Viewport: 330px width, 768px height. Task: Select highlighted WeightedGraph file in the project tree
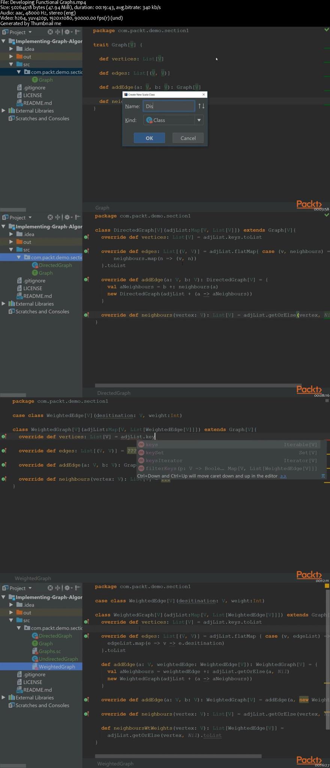point(57,666)
